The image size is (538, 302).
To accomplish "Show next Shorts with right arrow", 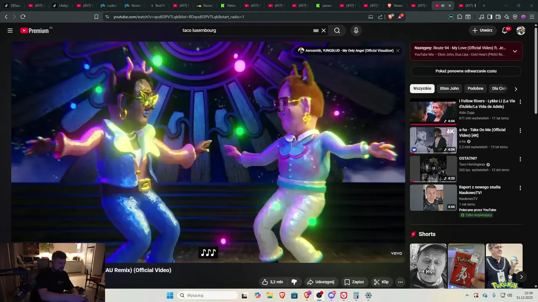I will [521, 277].
